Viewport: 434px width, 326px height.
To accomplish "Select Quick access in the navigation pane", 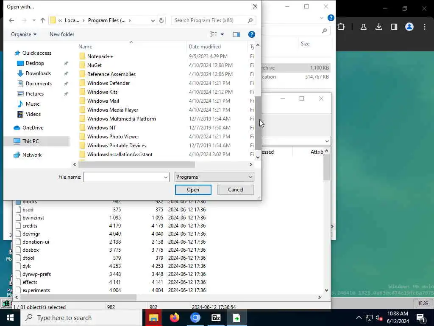I will (36, 53).
